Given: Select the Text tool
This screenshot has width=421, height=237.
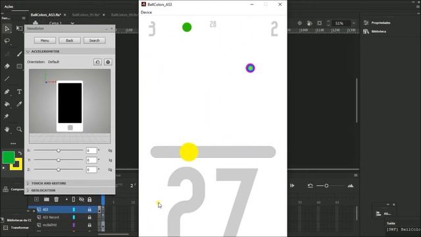Looking at the screenshot, I should [19, 92].
